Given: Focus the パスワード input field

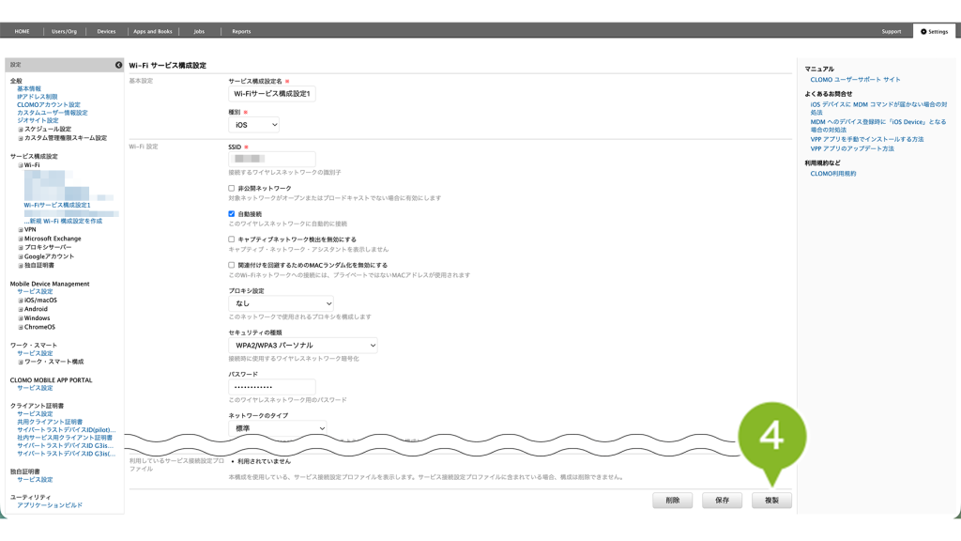Looking at the screenshot, I should tap(272, 387).
